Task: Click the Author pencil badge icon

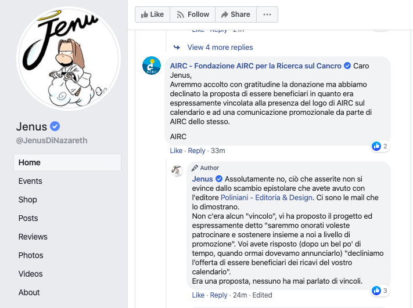Action: point(195,168)
